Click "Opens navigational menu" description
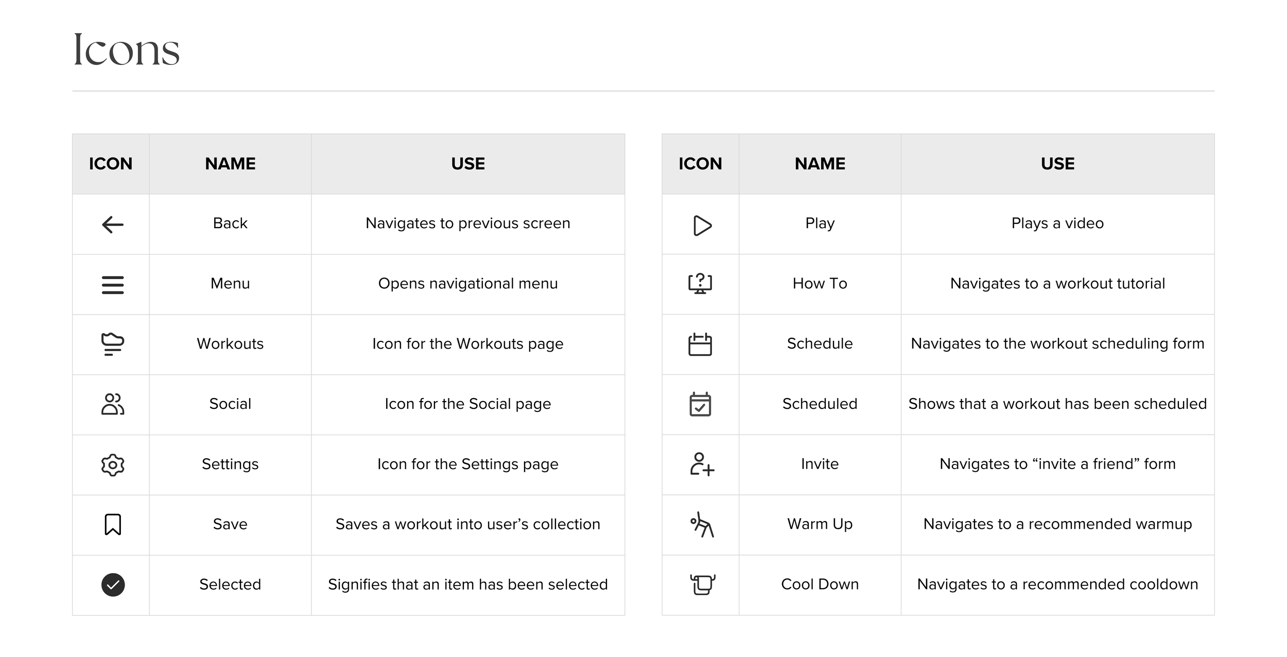 coord(467,284)
